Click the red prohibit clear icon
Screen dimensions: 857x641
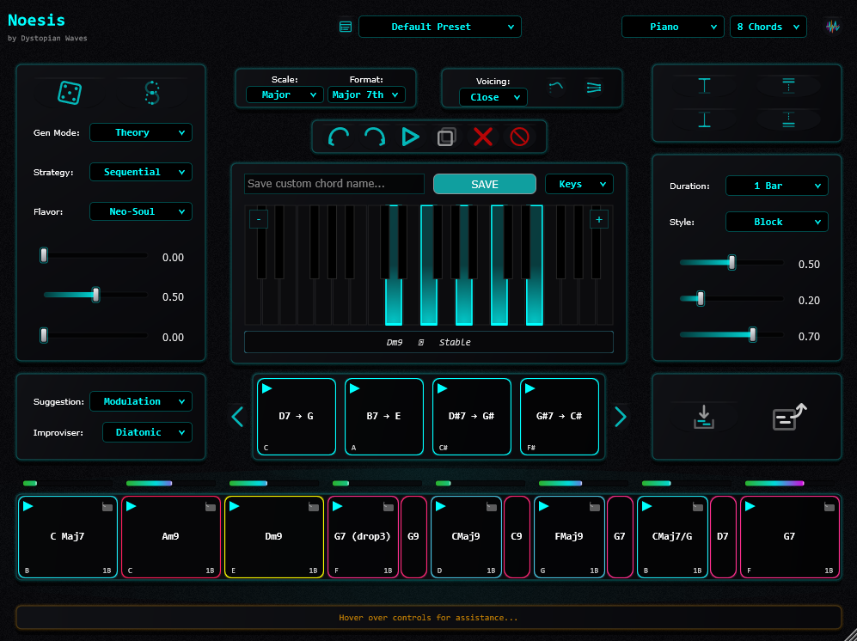click(519, 137)
